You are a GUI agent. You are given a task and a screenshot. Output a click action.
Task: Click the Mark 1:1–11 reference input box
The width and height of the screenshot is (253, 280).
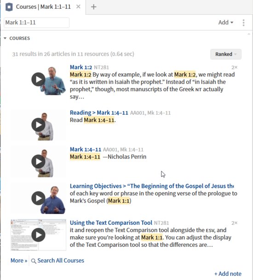pyautogui.click(x=37, y=23)
